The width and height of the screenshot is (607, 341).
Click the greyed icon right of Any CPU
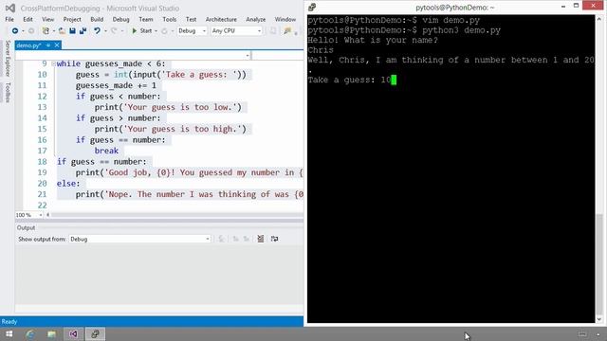click(x=273, y=31)
